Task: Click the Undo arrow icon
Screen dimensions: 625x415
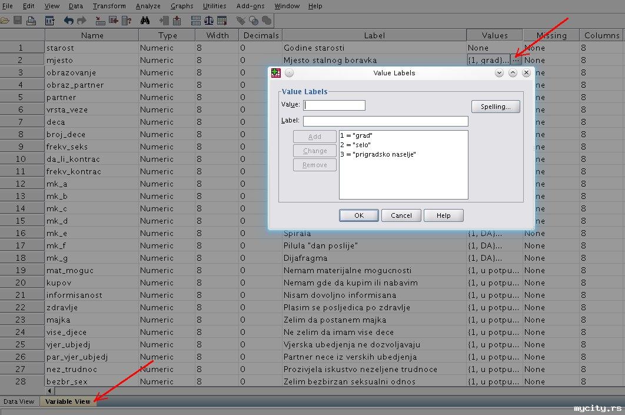Action: pyautogui.click(x=68, y=21)
